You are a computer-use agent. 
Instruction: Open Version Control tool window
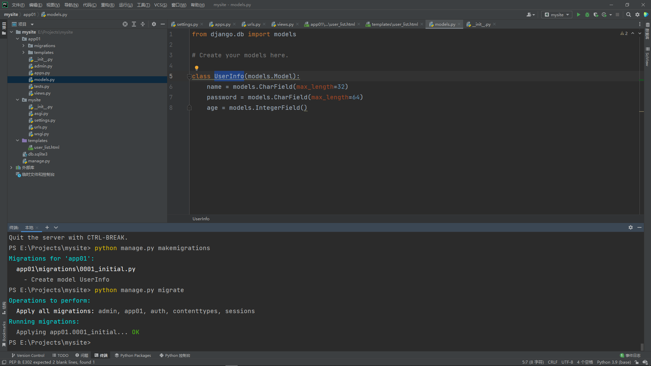click(x=28, y=355)
